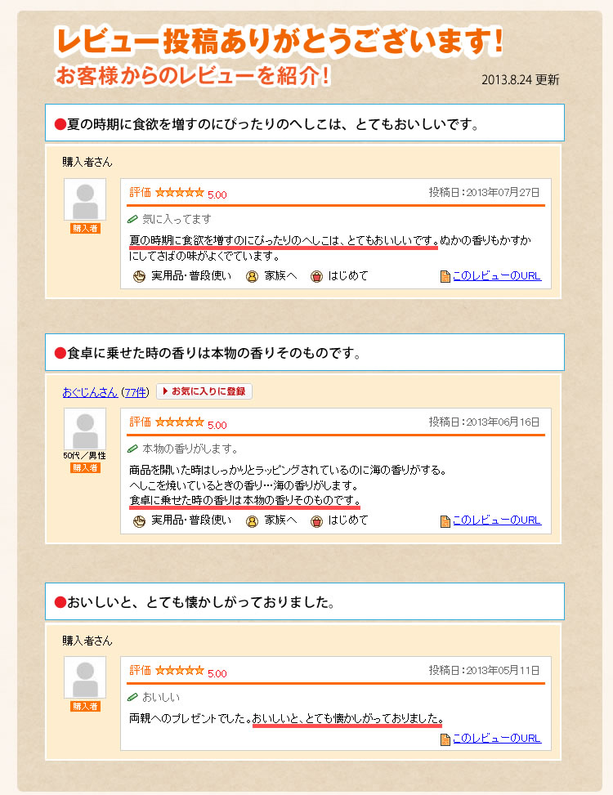Image resolution: width=613 pixels, height=795 pixels.
Task: Click the family face icon in first review
Action: 252,276
